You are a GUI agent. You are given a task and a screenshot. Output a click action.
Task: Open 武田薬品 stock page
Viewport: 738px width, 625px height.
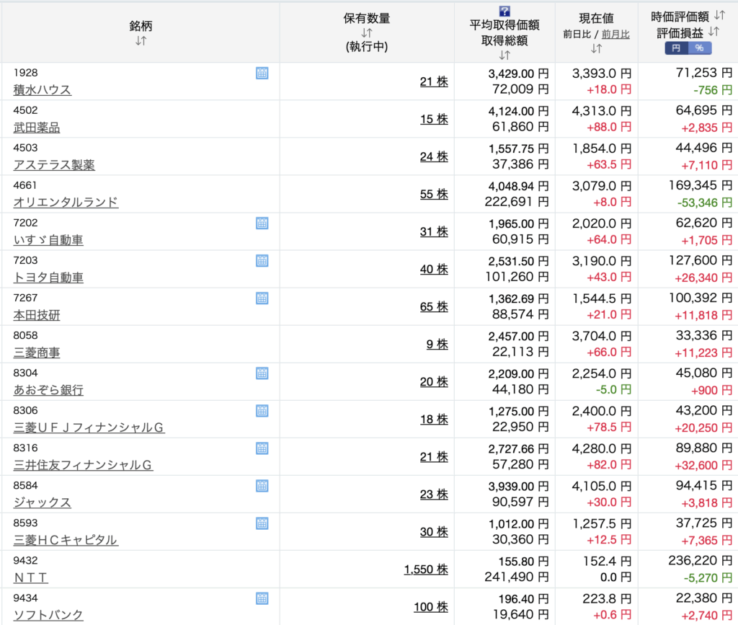click(x=37, y=128)
